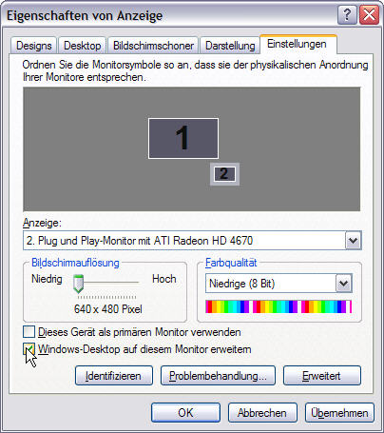Open the Anzeige monitor dropdown arrow
Viewport: 384px width, 433px height.
pyautogui.click(x=353, y=241)
